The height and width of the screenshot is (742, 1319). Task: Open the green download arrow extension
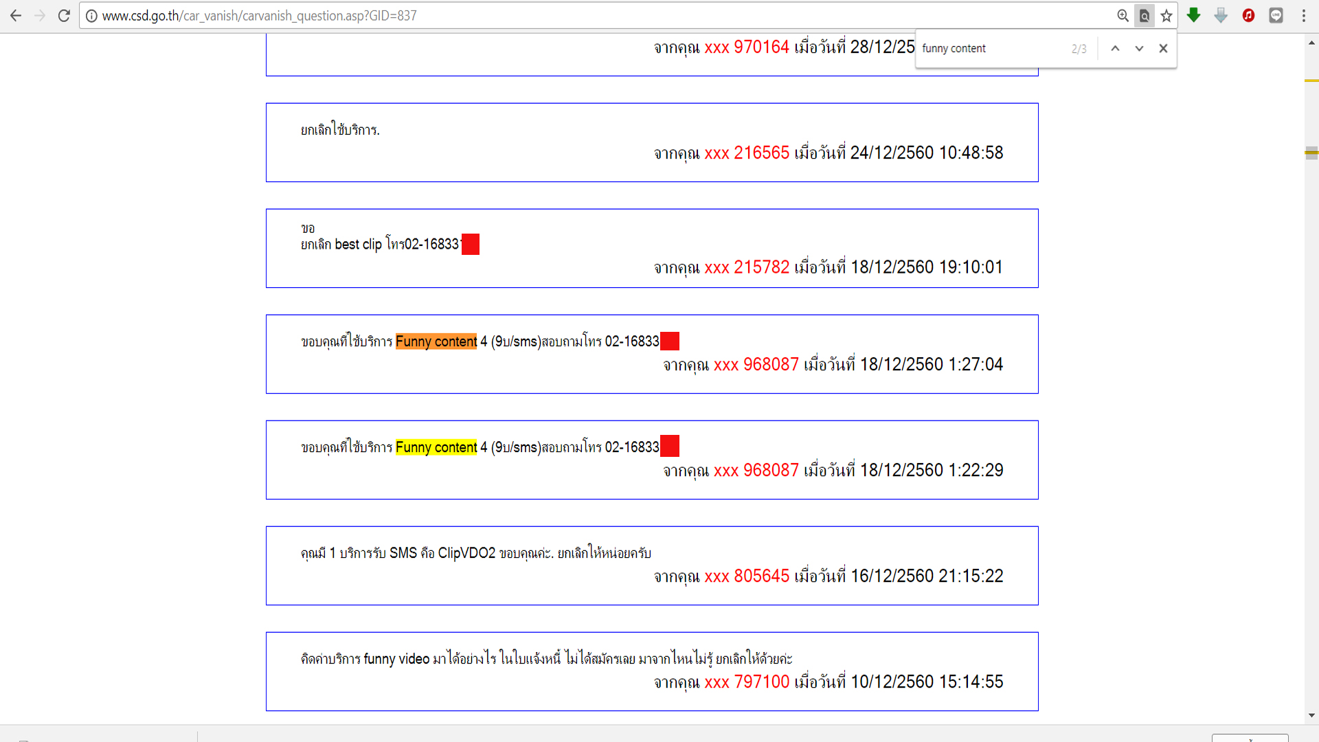point(1194,16)
